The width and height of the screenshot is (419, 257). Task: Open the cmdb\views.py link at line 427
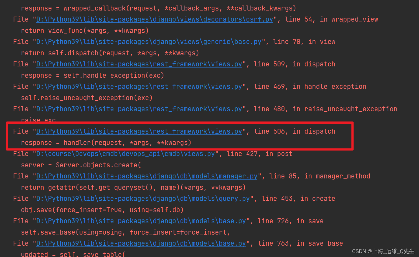126,154
